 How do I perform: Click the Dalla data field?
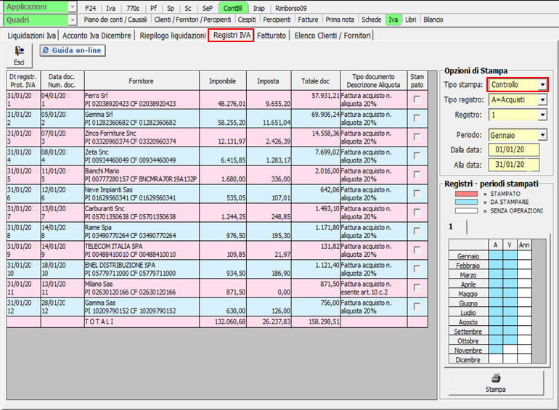(514, 149)
